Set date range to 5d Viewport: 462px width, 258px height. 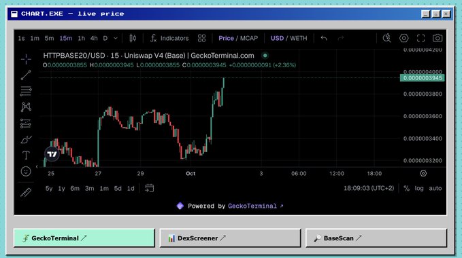[x=118, y=188]
